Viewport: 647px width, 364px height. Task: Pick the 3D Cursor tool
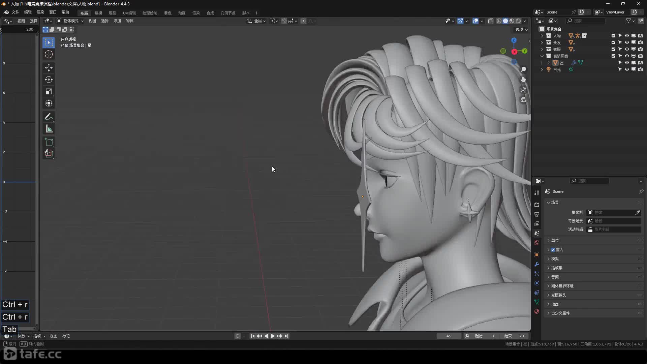tap(49, 54)
